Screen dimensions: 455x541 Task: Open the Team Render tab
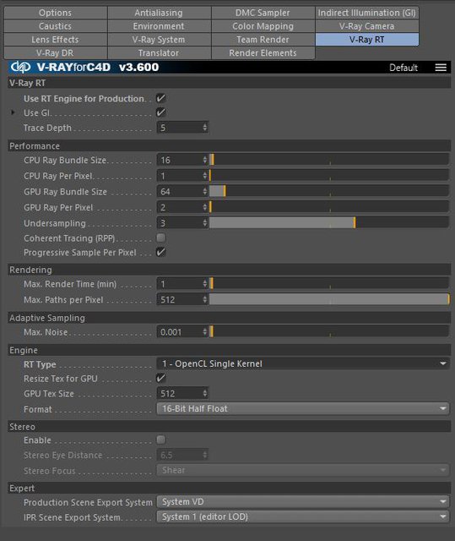(x=263, y=40)
